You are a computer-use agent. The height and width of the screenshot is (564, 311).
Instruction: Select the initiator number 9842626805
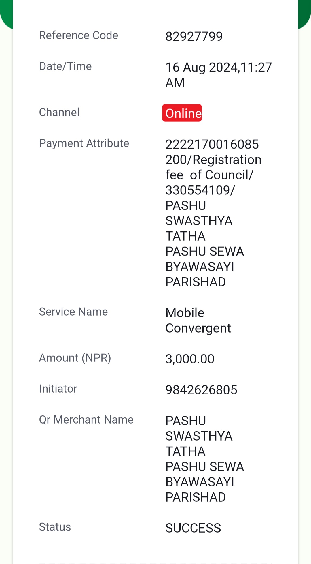(201, 390)
